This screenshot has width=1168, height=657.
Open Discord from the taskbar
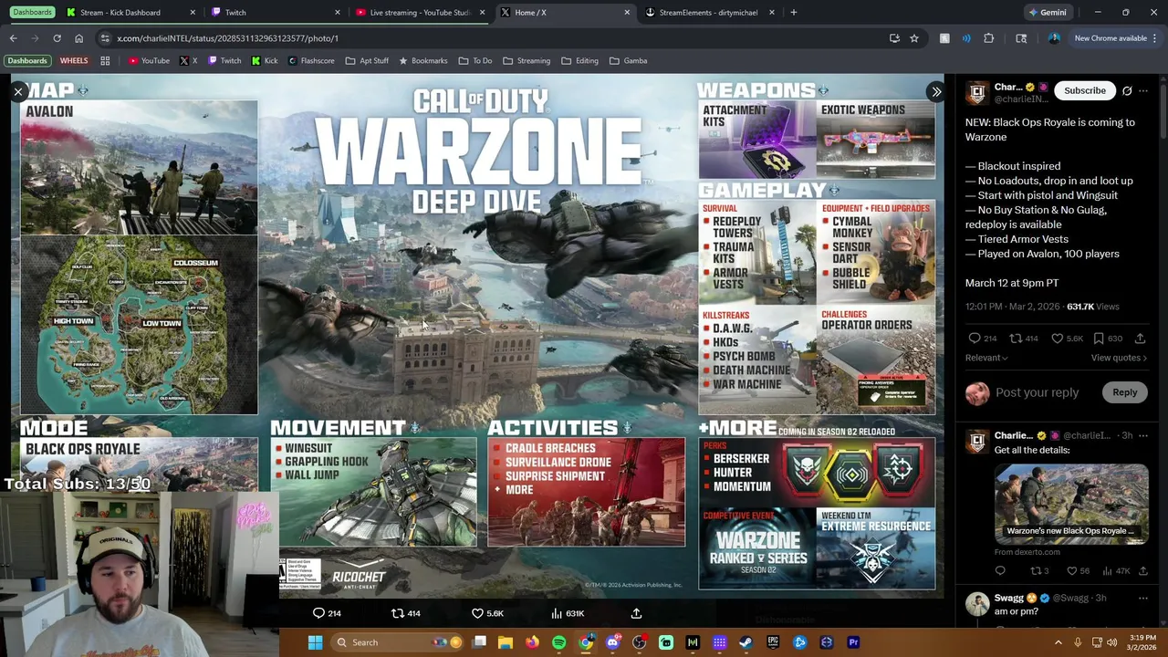(x=612, y=642)
